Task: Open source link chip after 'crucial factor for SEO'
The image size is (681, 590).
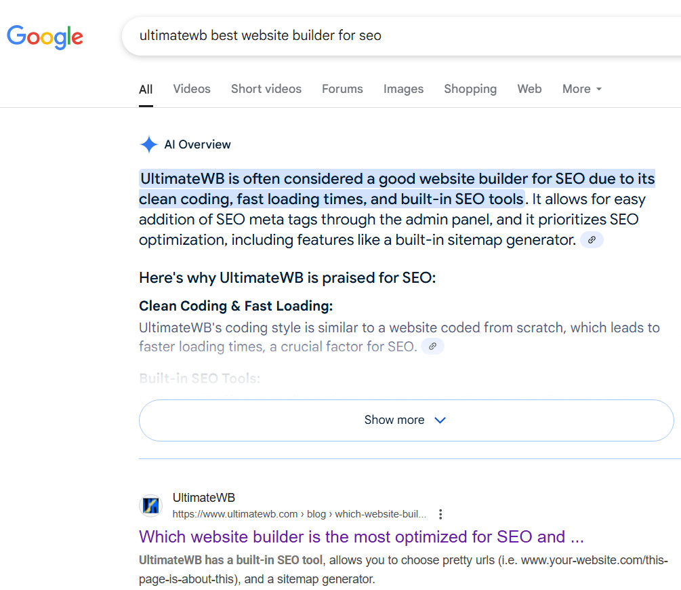Action: coord(432,347)
